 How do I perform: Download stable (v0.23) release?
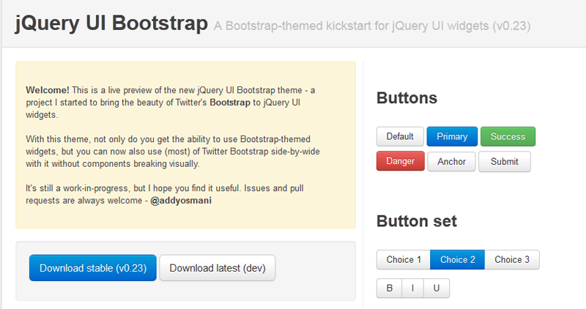click(x=93, y=268)
